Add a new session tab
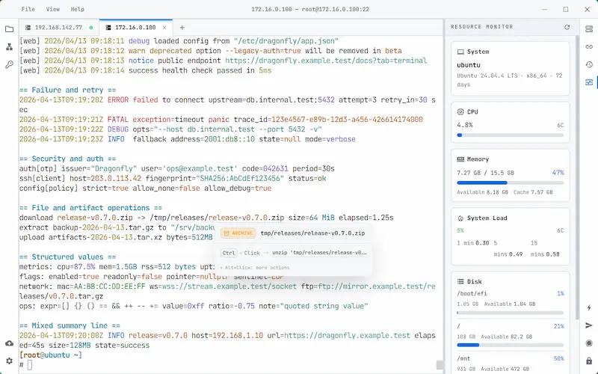The image size is (598, 374). pos(182,28)
